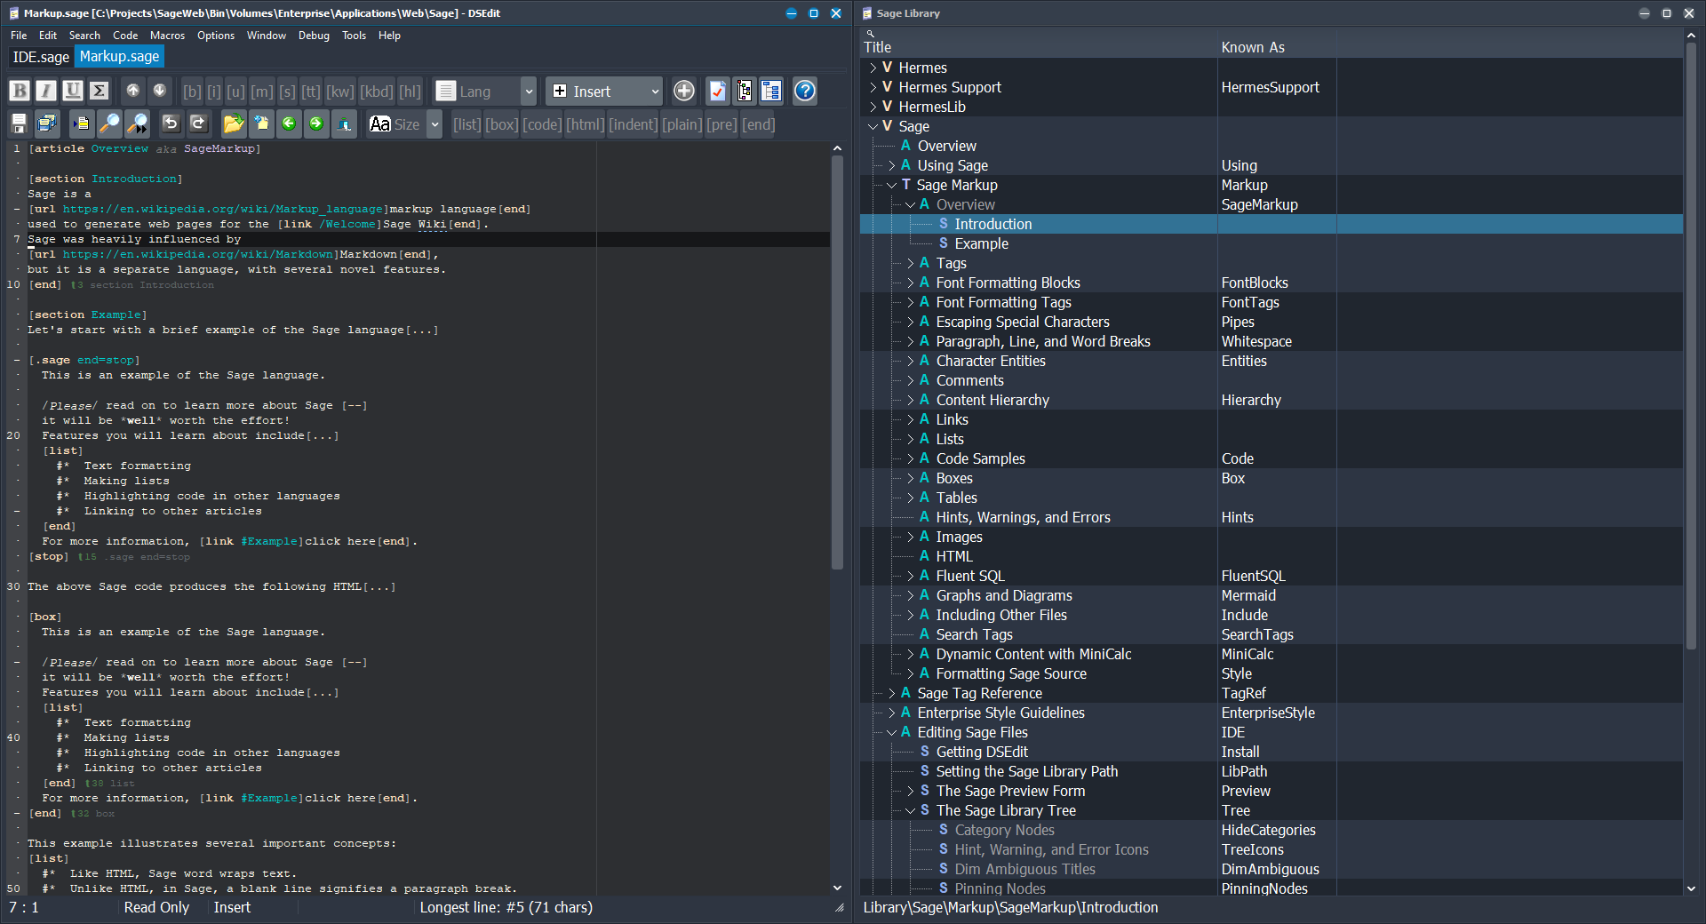This screenshot has width=1706, height=924.
Task: Click the round gray plus icon
Action: click(x=683, y=91)
